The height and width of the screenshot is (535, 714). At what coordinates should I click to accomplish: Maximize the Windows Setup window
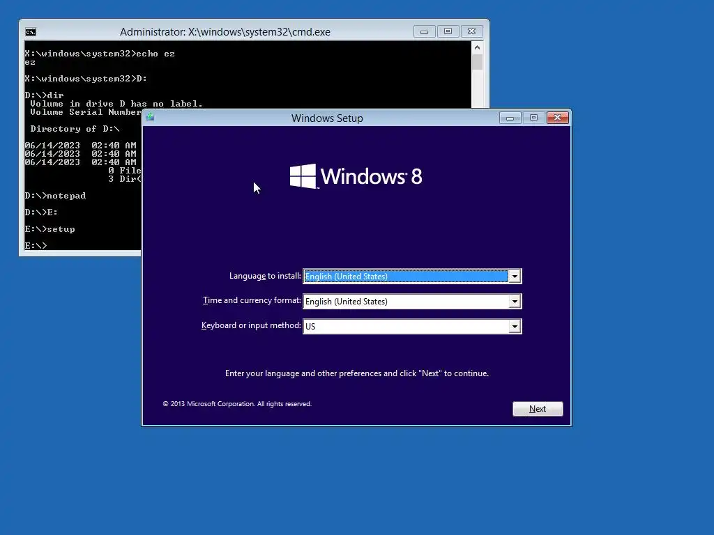(x=533, y=118)
